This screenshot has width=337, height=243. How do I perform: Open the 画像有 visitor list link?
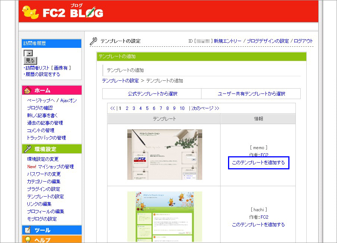[61, 68]
